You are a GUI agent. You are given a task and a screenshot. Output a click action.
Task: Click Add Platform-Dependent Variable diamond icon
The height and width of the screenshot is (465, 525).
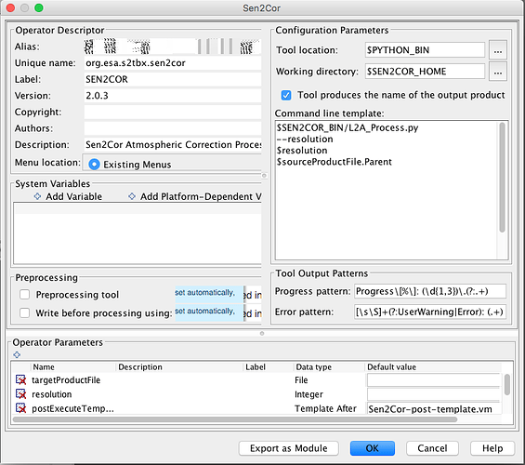(132, 196)
